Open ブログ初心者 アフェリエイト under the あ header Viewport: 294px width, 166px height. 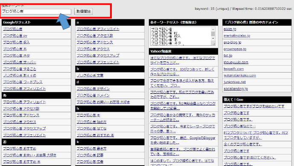coord(24,135)
